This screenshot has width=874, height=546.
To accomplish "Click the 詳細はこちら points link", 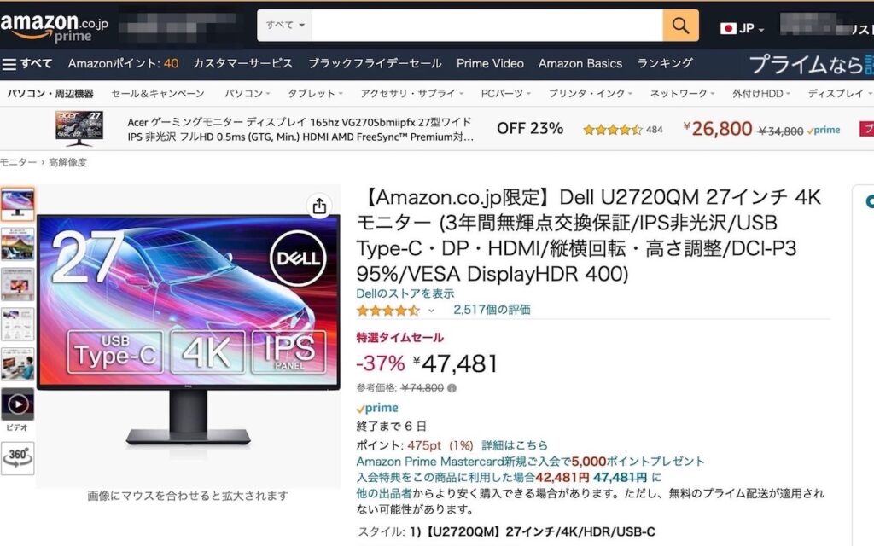I will (515, 445).
